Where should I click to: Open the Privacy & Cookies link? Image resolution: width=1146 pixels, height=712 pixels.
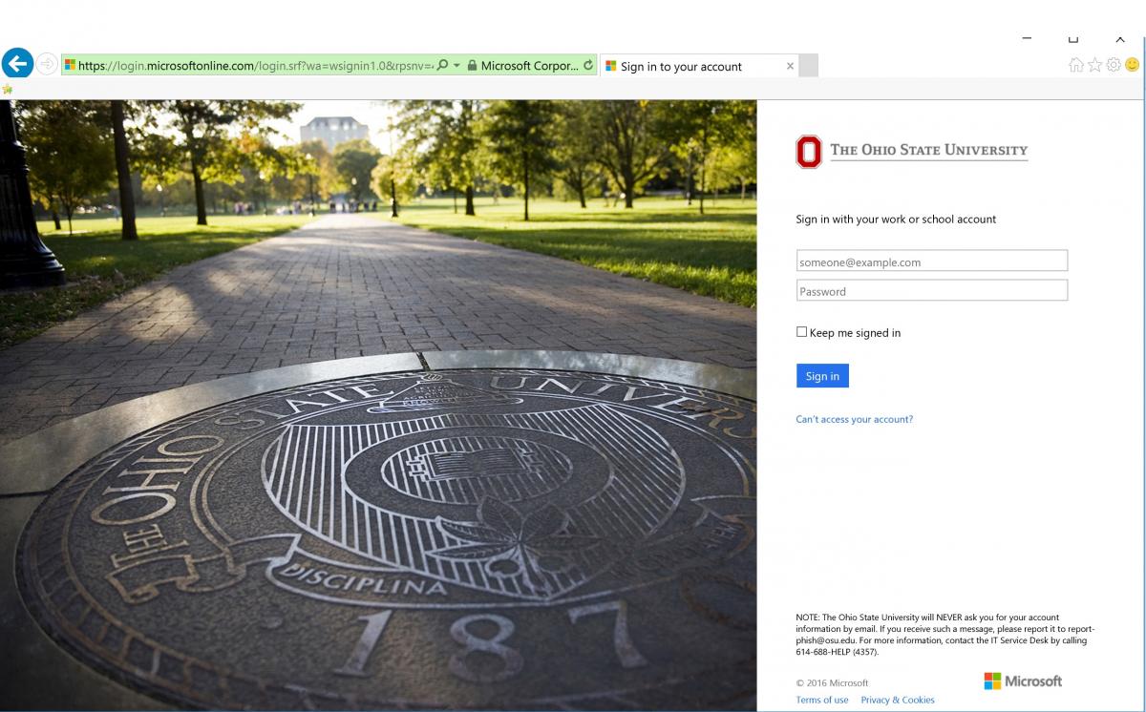pos(898,700)
